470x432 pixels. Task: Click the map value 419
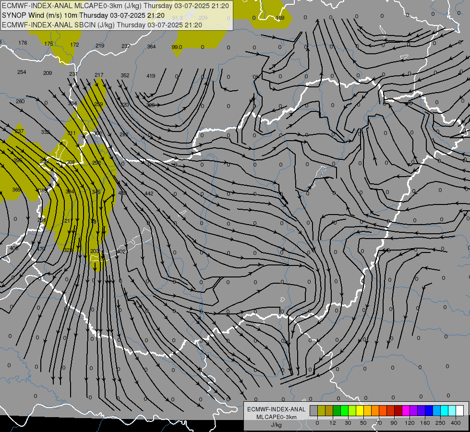151,76
